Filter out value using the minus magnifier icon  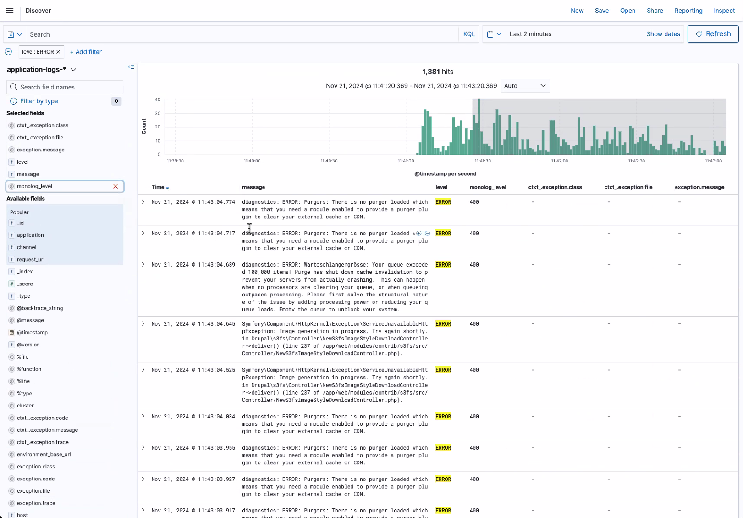point(428,233)
